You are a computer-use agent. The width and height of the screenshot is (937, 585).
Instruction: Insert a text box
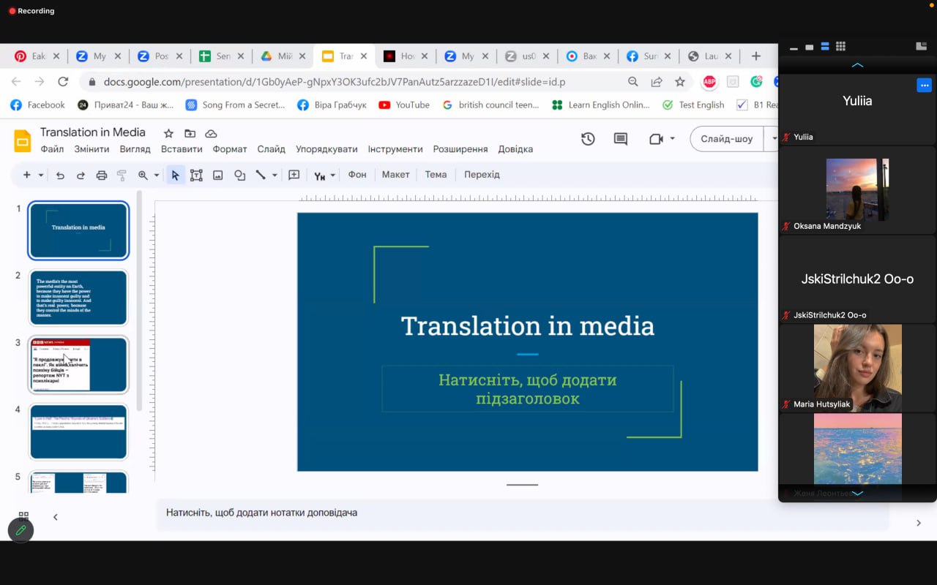(195, 175)
